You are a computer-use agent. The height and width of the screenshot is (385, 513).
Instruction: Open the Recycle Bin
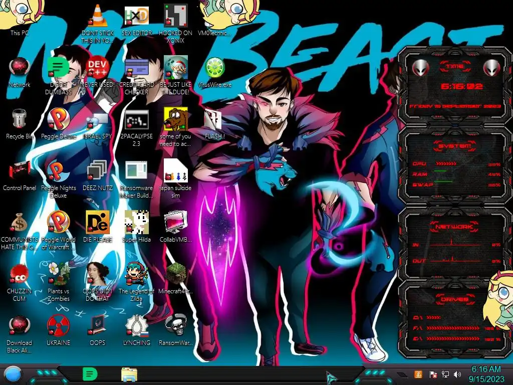[20, 124]
